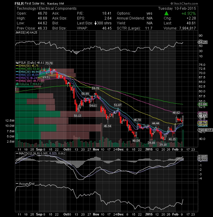The image size is (213, 217).
Task: Click the latest price candlestick near Feb 9
Action: coord(183,121)
